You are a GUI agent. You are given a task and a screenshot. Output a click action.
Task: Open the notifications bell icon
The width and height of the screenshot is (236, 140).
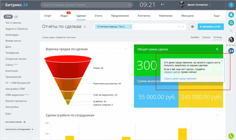coord(231,15)
